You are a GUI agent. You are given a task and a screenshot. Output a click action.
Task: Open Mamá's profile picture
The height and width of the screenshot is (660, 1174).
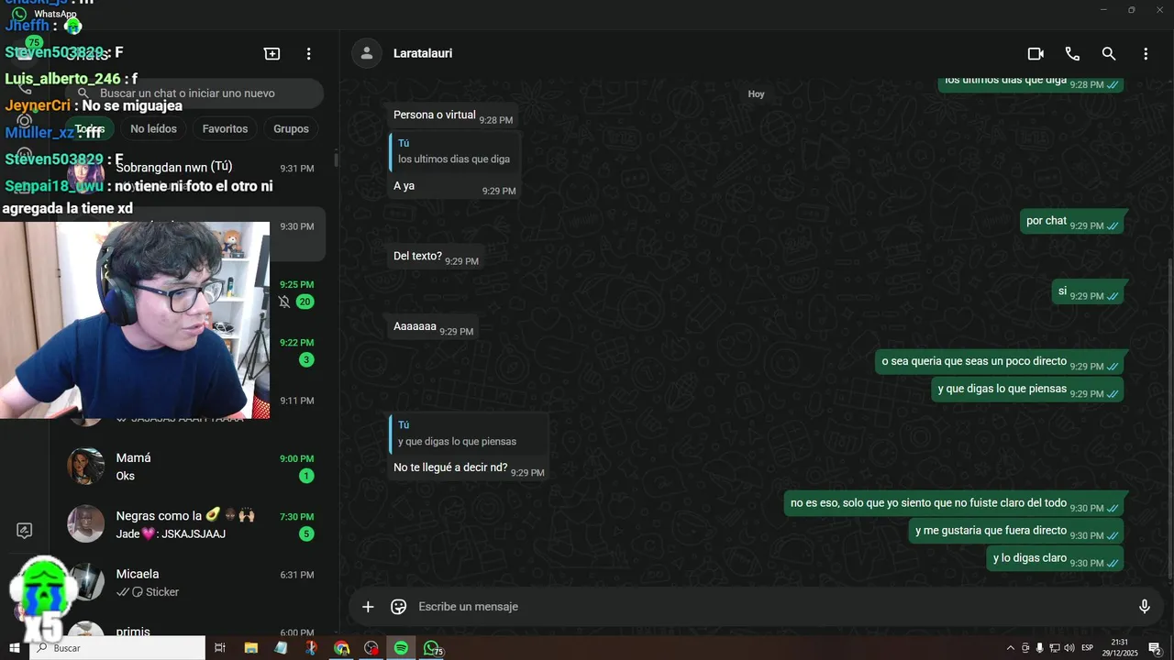86,467
